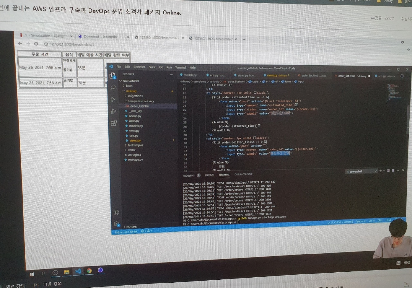This screenshot has width=412, height=288.
Task: Open editor more actions ellipsis beside split icon
Action: click(x=408, y=76)
